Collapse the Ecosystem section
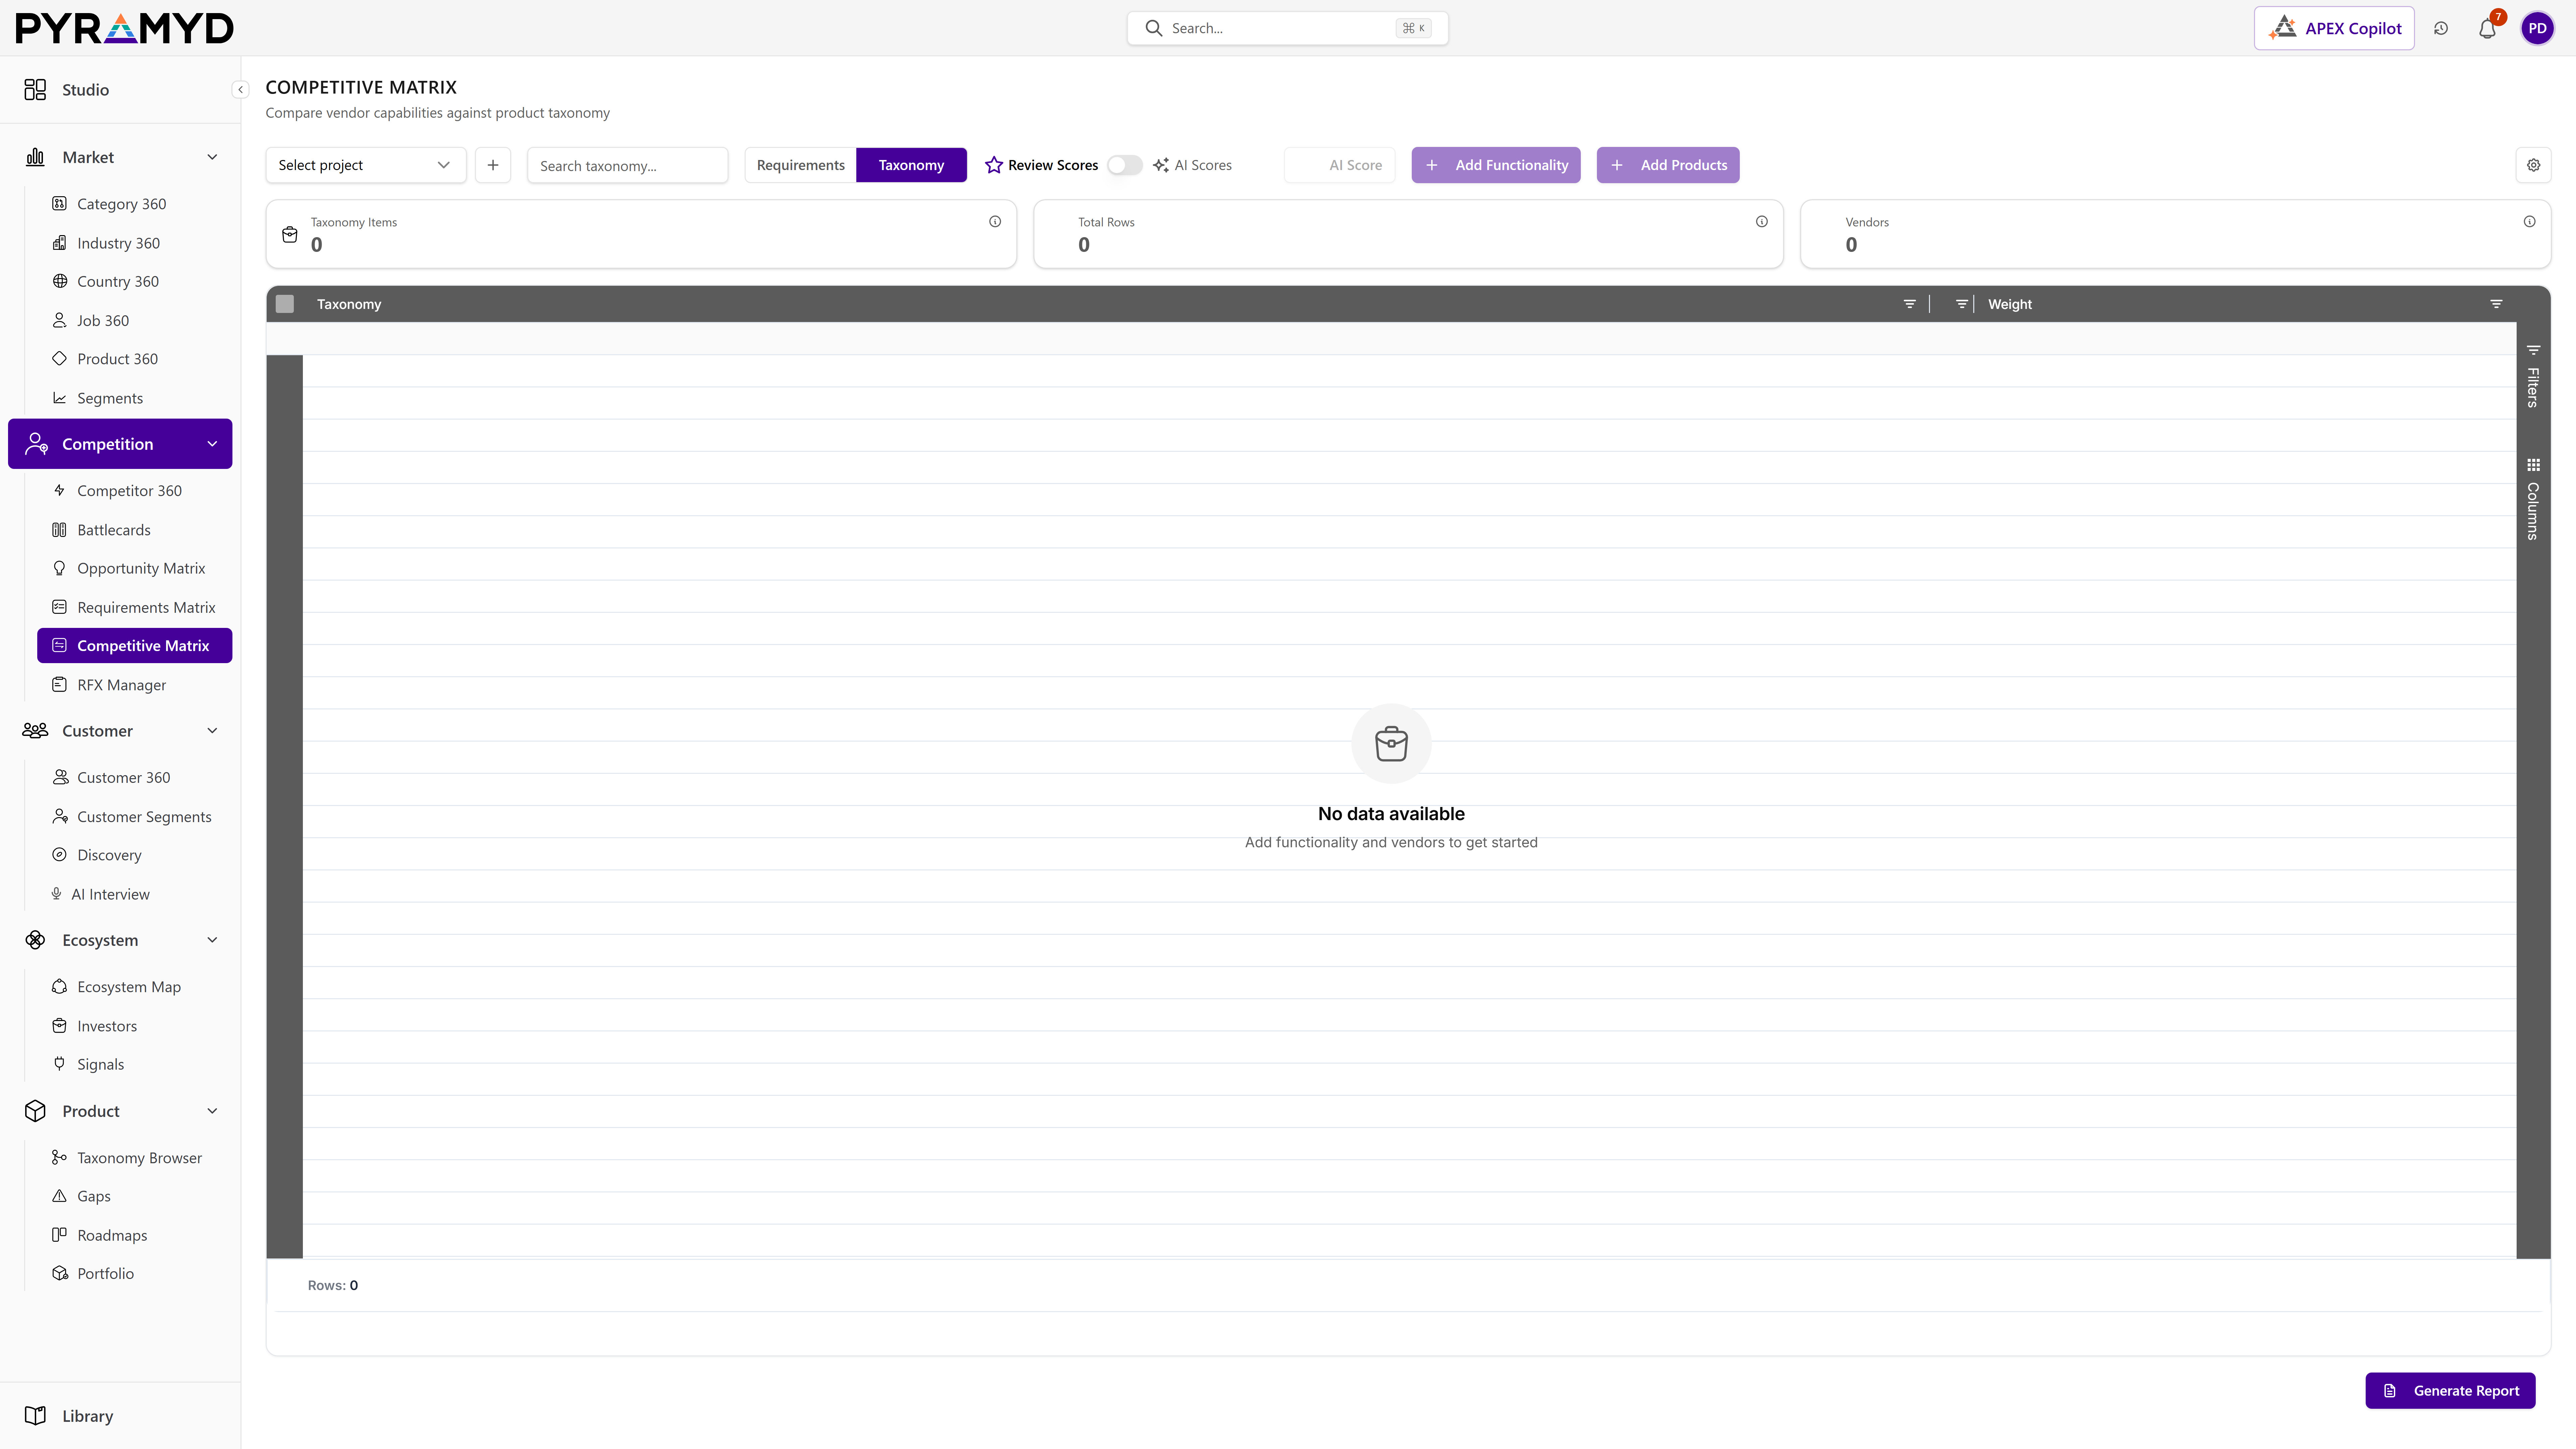 tap(212, 940)
